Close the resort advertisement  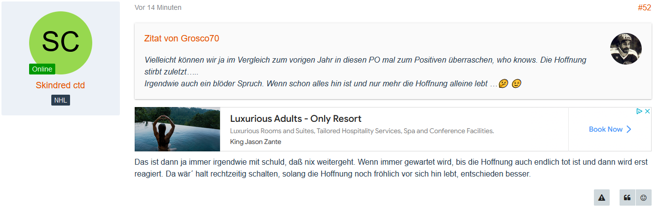(x=648, y=111)
